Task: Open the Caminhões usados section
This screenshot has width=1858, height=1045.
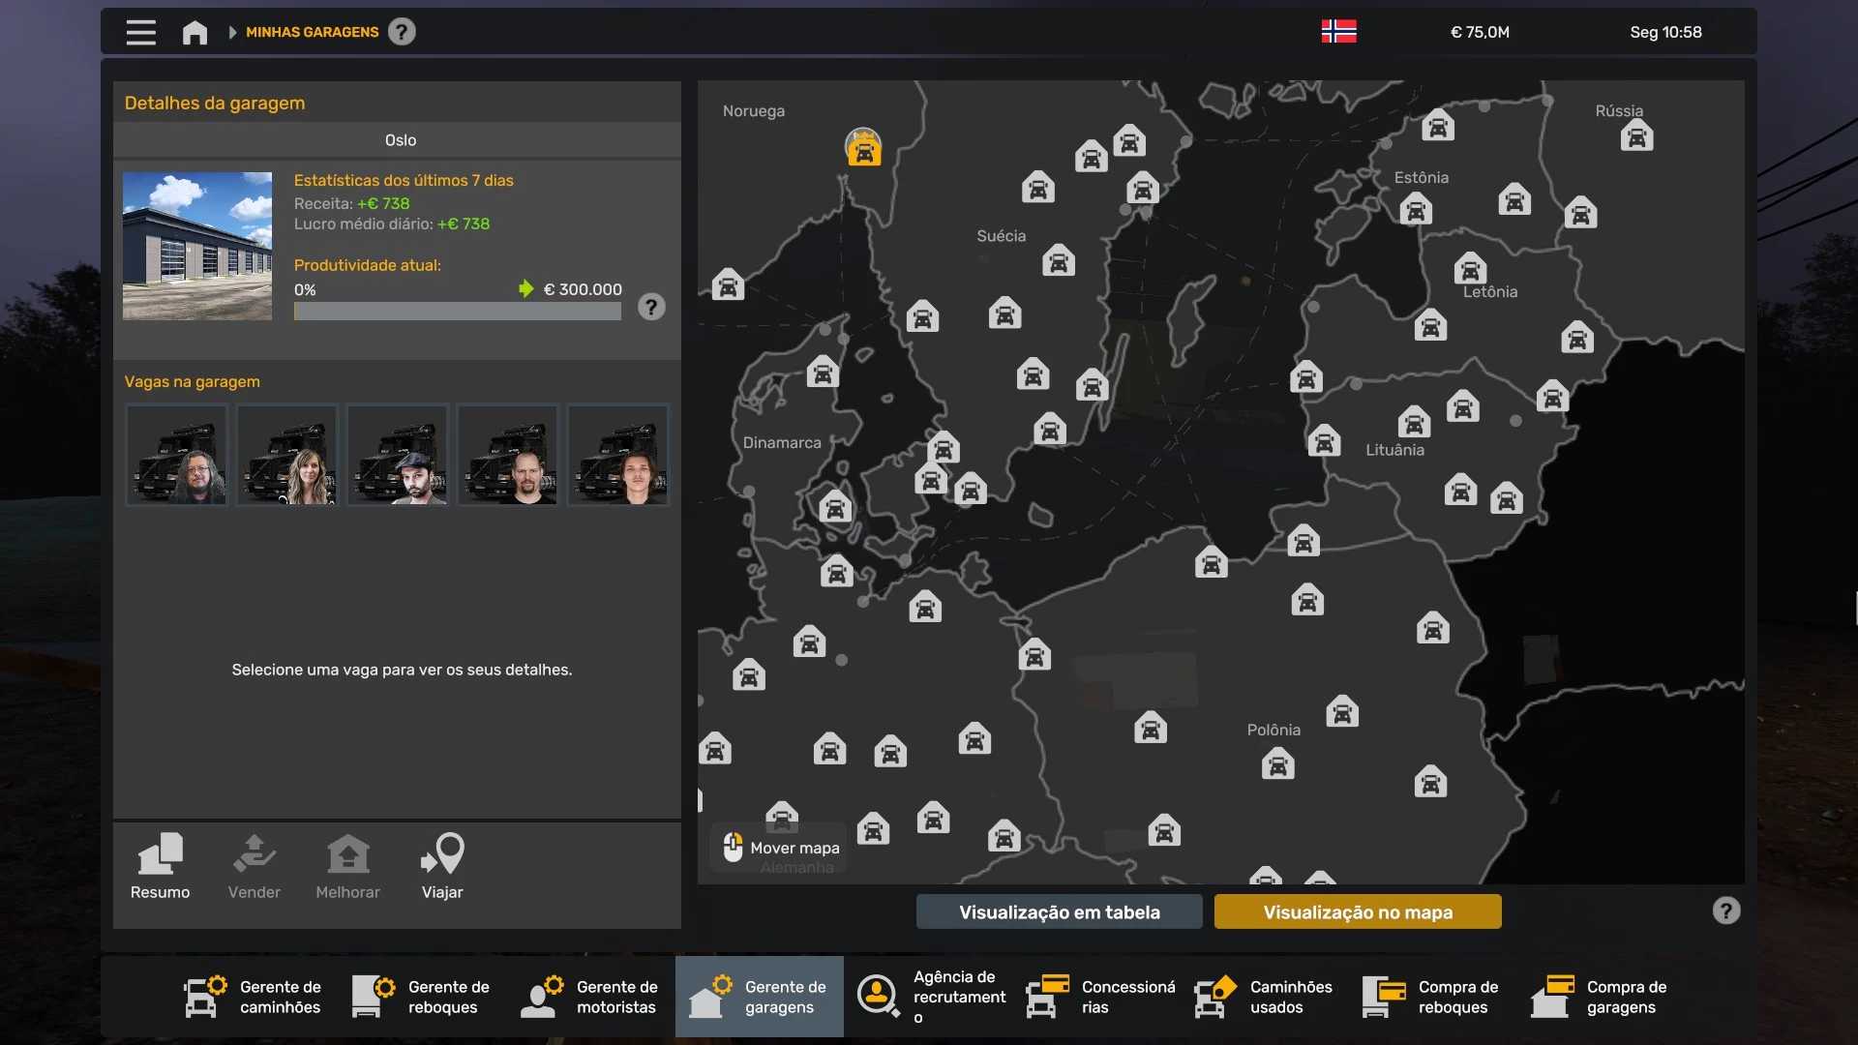Action: (1265, 997)
